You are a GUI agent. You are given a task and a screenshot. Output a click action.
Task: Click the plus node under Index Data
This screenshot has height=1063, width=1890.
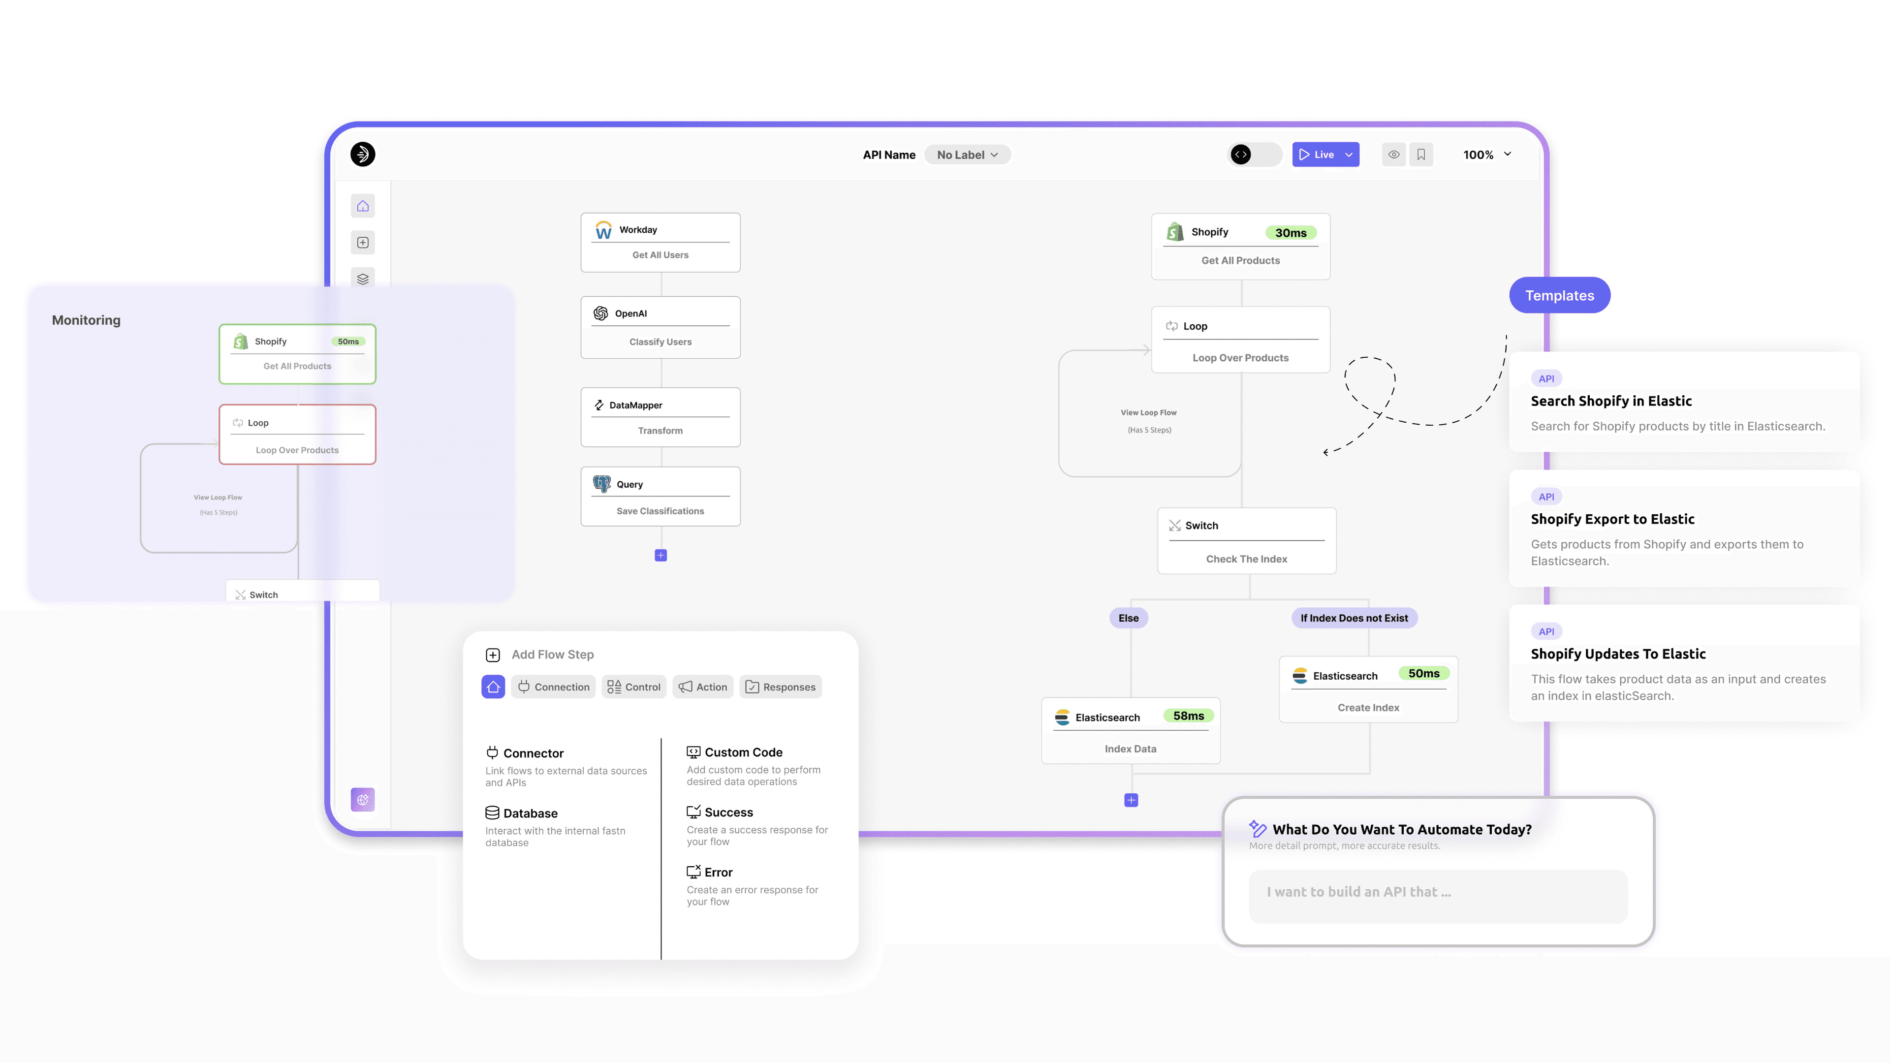coord(1132,800)
